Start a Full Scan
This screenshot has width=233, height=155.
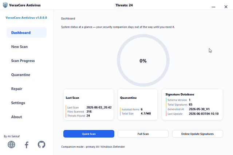coord(143,134)
